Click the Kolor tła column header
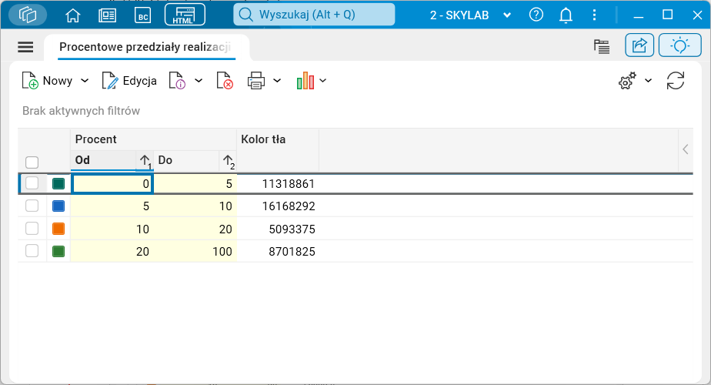711x385 pixels. [278, 150]
